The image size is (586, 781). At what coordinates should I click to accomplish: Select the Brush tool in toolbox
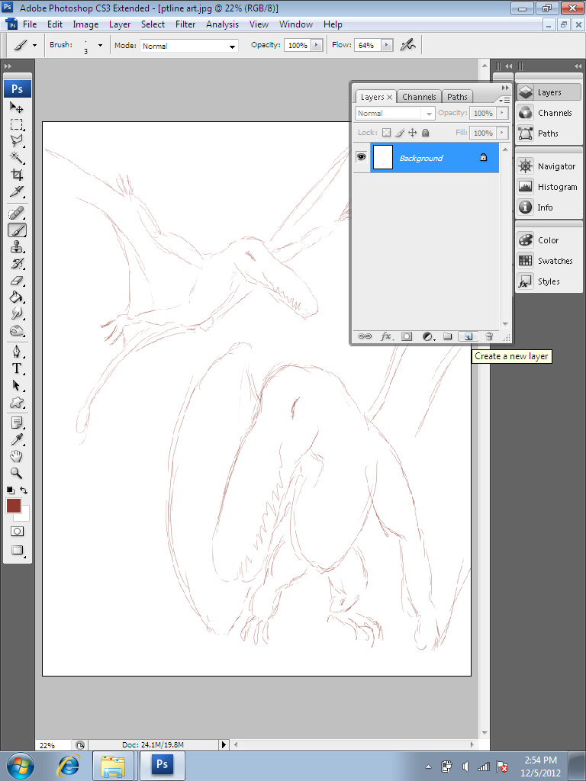pyautogui.click(x=17, y=230)
